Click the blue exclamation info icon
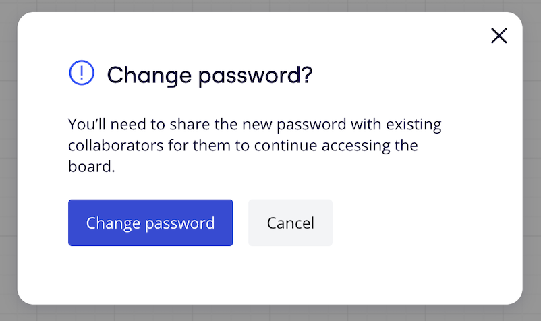 click(82, 72)
